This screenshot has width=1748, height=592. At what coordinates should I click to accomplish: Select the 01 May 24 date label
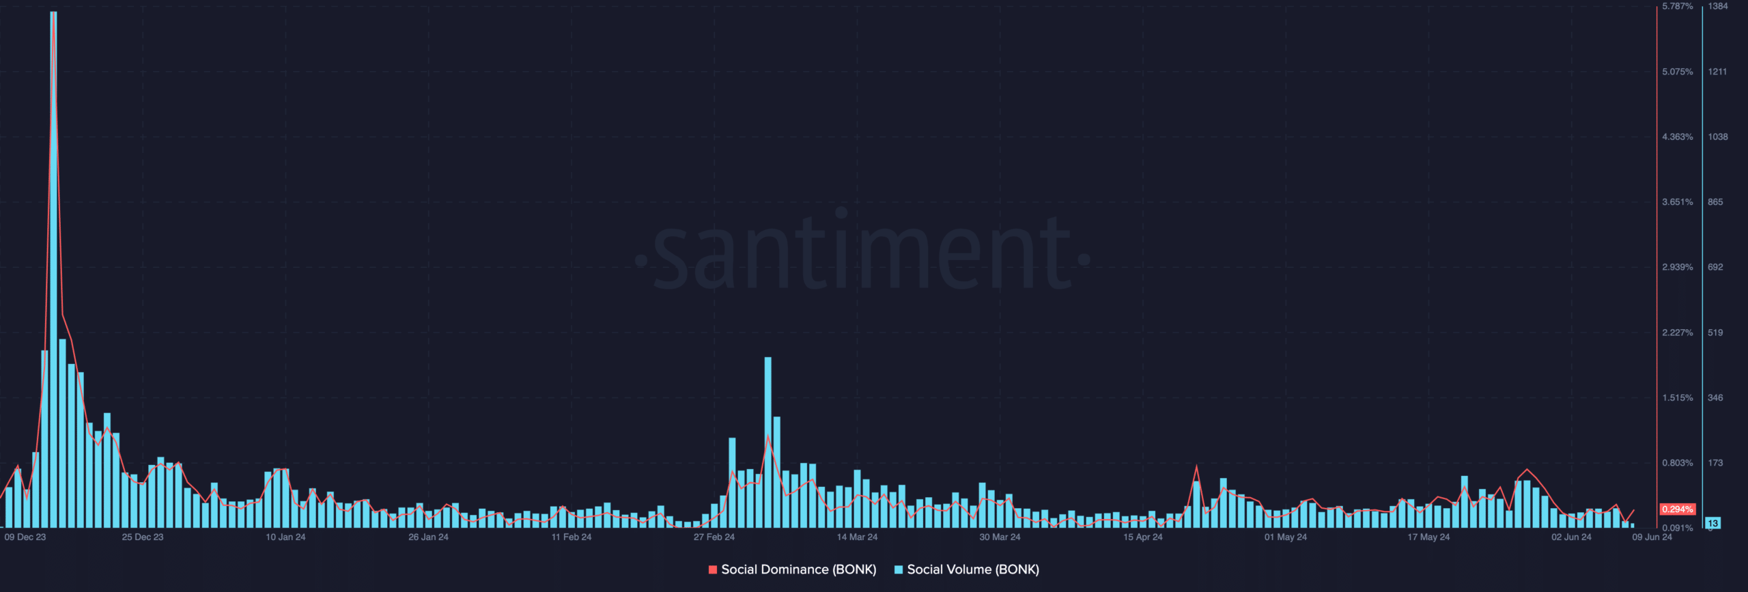click(1286, 537)
